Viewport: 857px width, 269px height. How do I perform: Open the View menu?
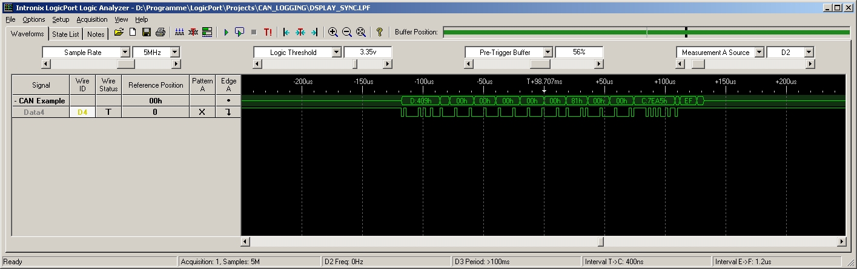pyautogui.click(x=121, y=19)
